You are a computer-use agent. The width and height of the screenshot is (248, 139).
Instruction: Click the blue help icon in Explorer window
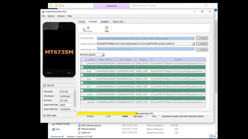coord(215,10)
